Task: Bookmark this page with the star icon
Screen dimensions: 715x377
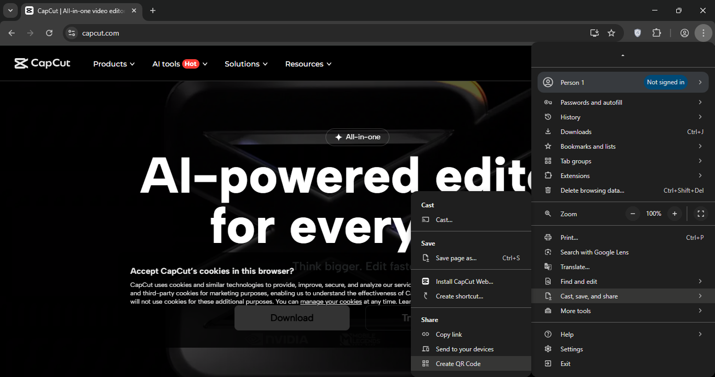Action: pyautogui.click(x=611, y=32)
